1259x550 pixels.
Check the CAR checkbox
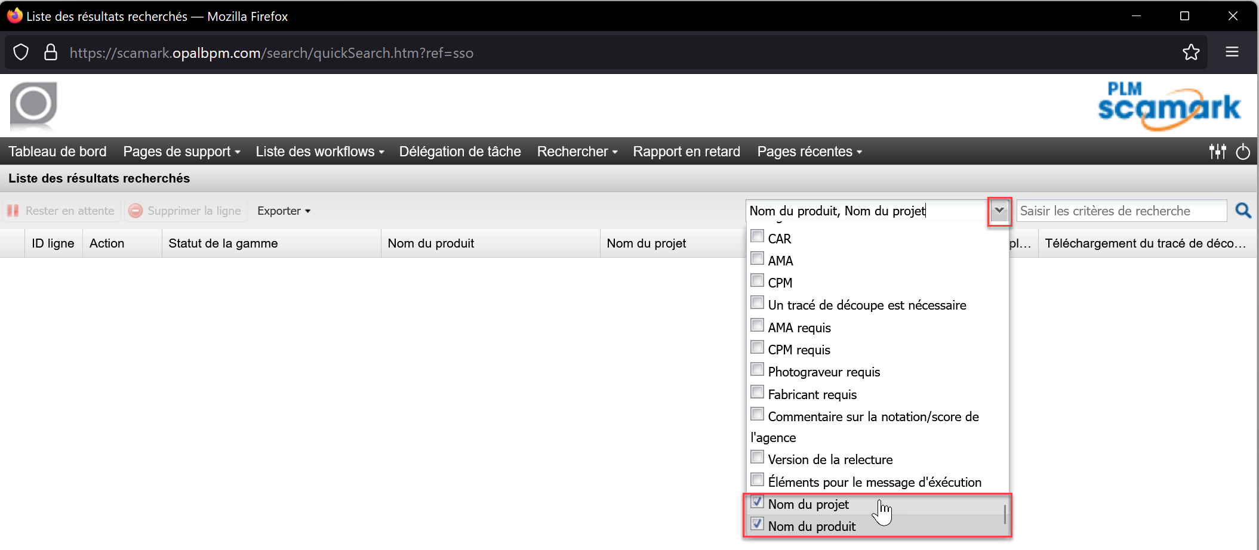(758, 236)
